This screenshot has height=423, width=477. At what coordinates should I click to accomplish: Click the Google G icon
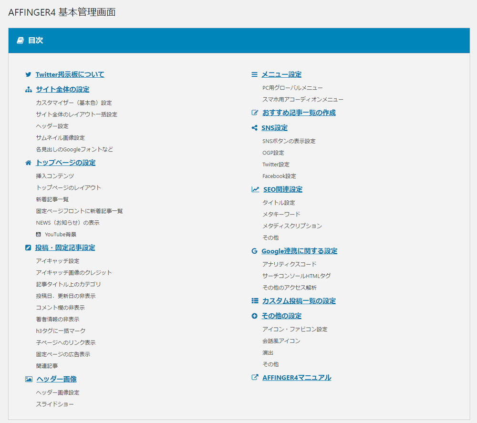point(254,251)
